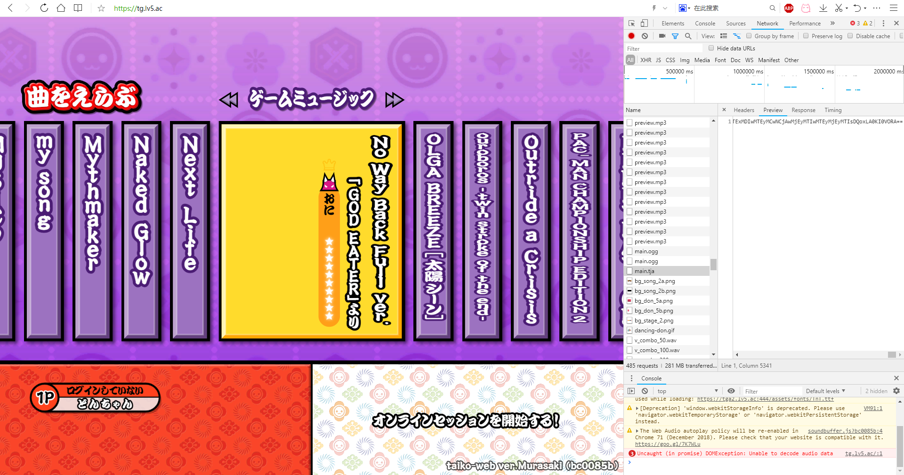
Task: Tick checkbox beside v_combo_100.wav
Action: 630,350
